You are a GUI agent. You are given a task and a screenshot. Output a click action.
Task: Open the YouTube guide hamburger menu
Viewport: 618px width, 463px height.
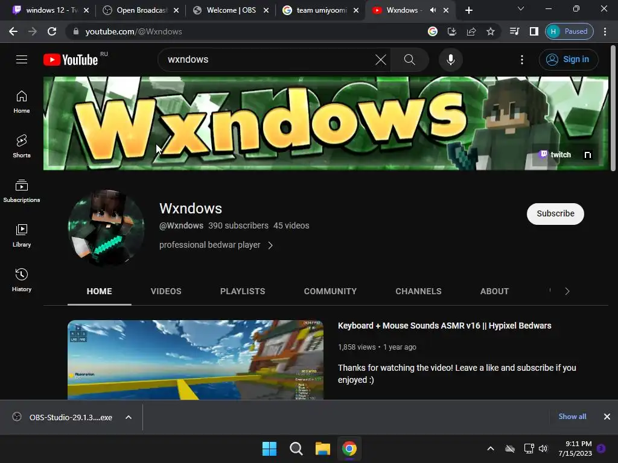tap(22, 60)
